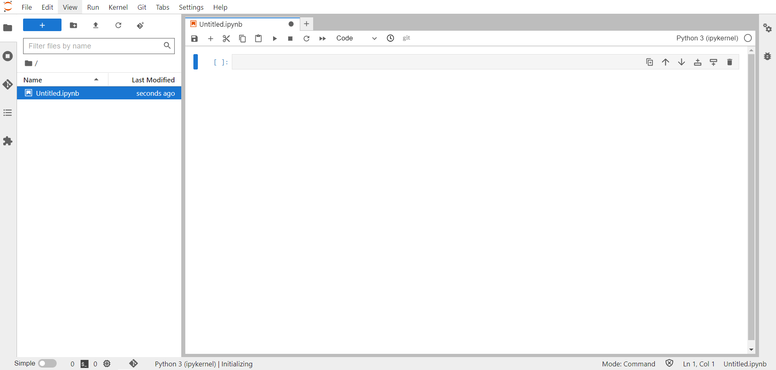Save the Untitled.ipynb notebook
776x370 pixels.
pyautogui.click(x=194, y=38)
